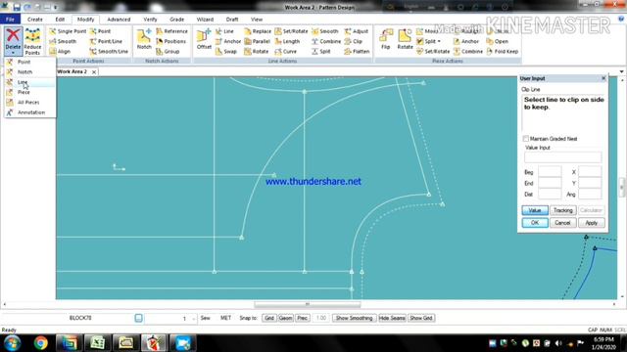
Task: Click the Value Input text field
Action: 562,157
